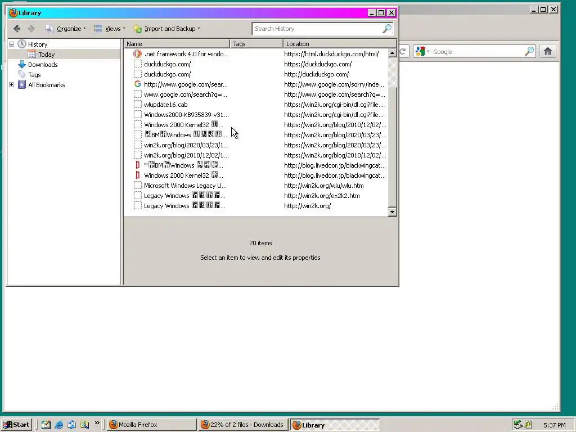
Task: Select wlupdate16.cab history entry
Action: 166,105
